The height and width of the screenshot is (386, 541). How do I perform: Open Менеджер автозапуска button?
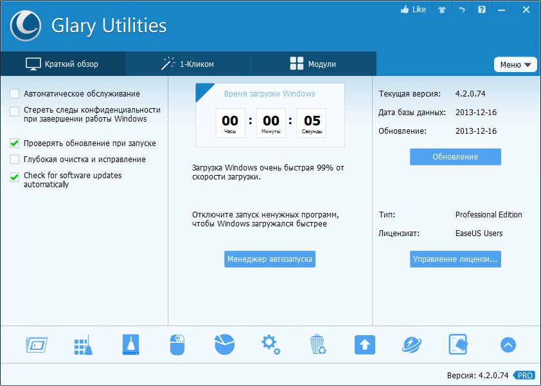270,259
